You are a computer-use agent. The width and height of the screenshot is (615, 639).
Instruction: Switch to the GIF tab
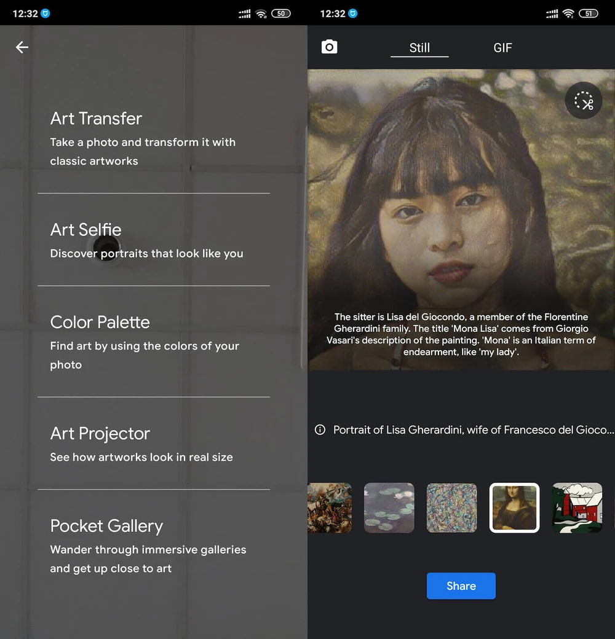tap(502, 48)
